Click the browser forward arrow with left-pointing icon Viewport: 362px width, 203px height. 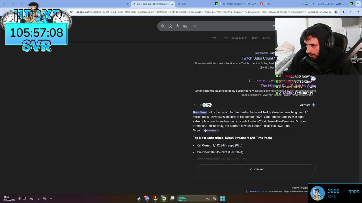351,12
